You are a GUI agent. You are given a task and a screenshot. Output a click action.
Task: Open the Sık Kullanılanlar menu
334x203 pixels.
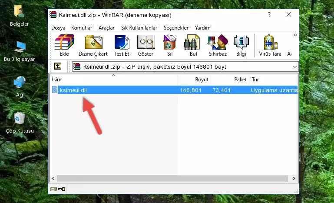(x=139, y=28)
